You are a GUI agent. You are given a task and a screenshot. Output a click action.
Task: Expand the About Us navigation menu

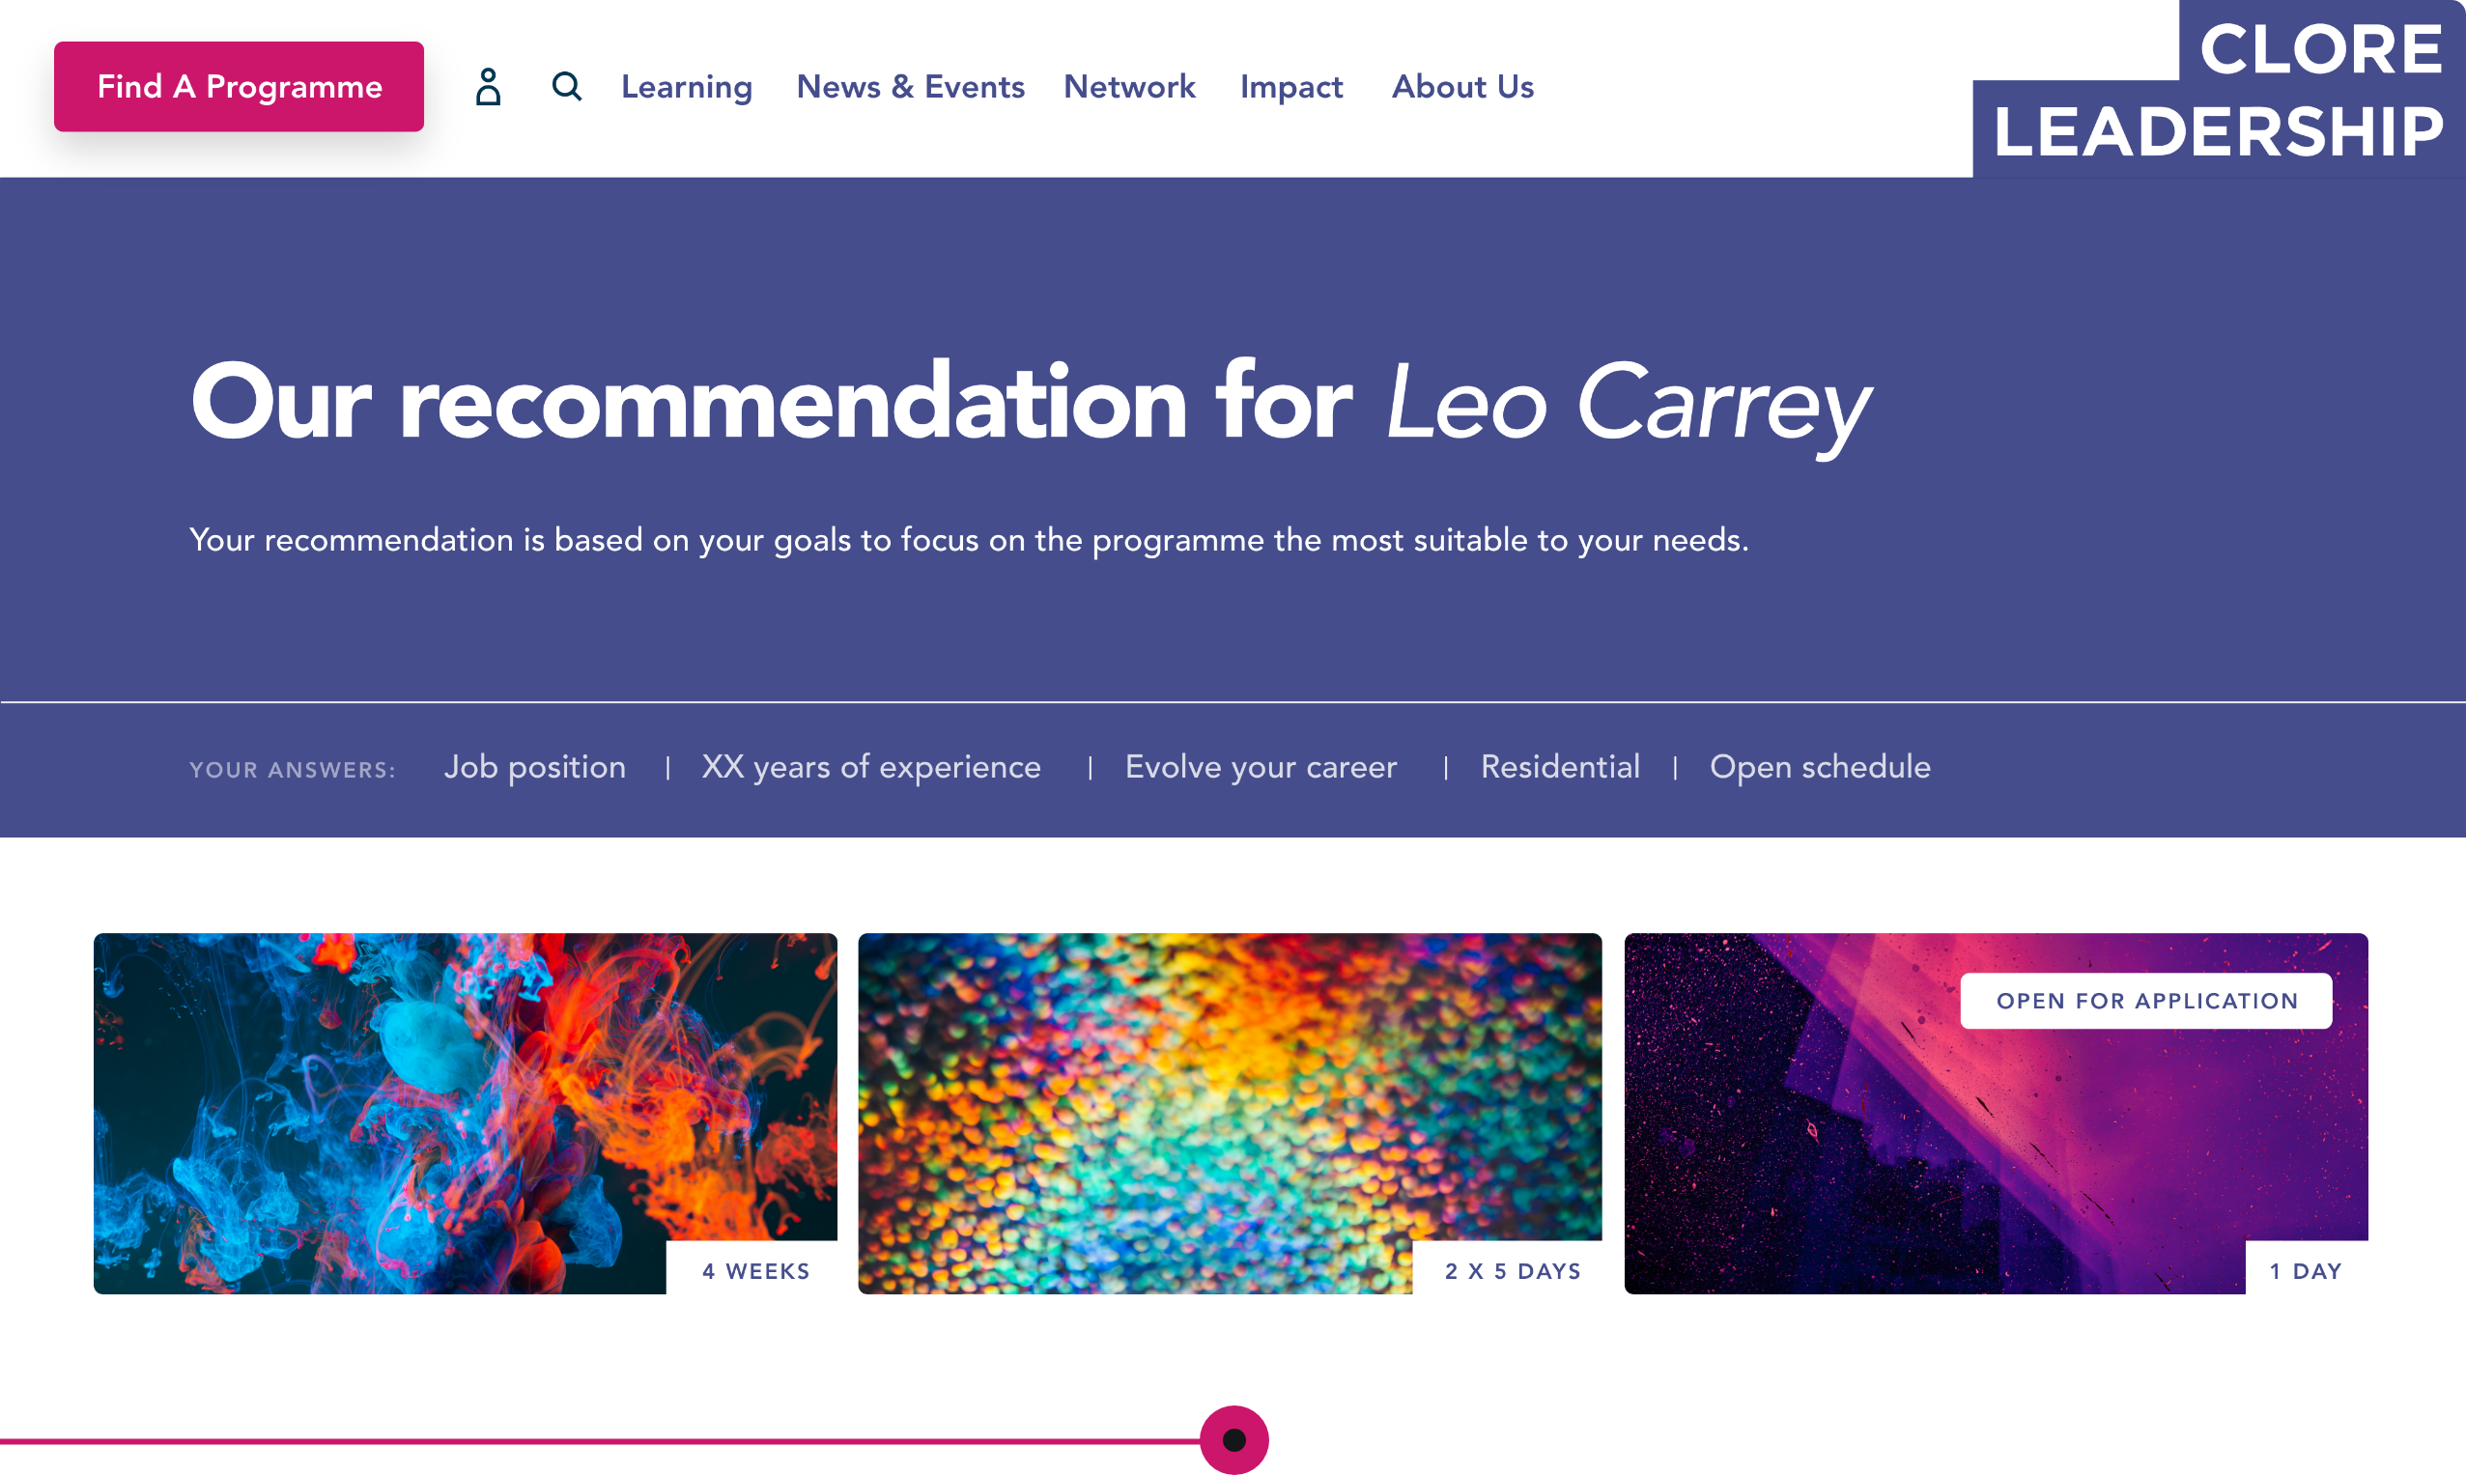tap(1462, 86)
